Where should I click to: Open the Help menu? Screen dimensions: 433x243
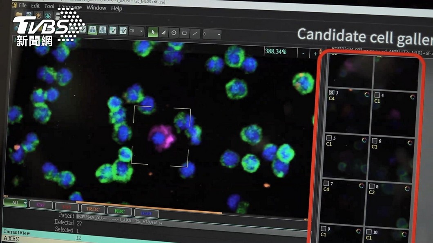point(116,9)
